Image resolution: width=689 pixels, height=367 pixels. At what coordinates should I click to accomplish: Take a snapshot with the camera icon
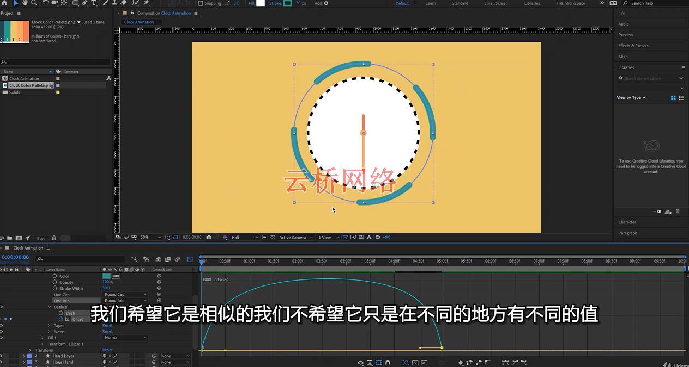[x=209, y=238]
